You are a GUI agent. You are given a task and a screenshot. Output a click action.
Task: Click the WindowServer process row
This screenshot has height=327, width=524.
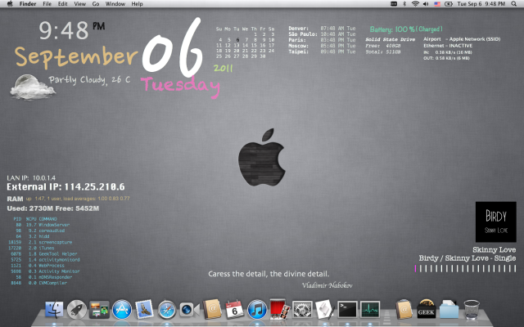tap(43, 225)
